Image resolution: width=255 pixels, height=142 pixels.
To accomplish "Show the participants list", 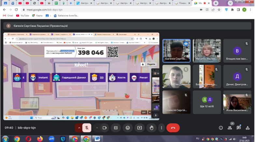I will pyautogui.click(x=230, y=128).
